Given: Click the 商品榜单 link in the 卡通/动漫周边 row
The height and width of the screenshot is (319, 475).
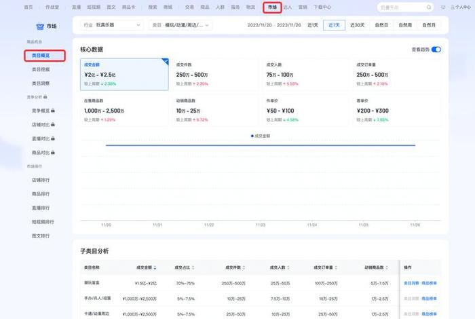Looking at the screenshot, I should pyautogui.click(x=430, y=314).
